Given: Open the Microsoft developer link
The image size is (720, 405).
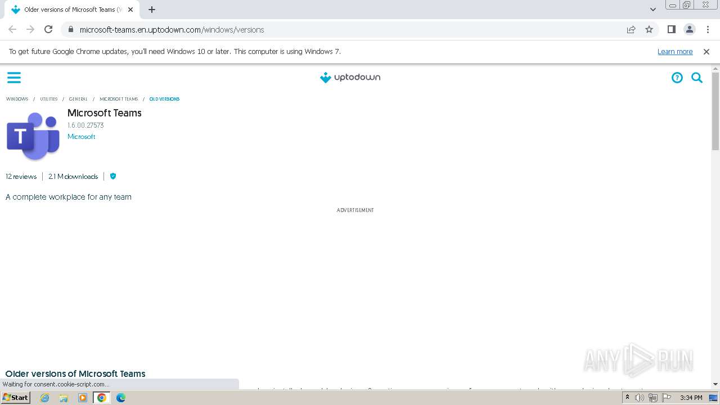Looking at the screenshot, I should pyautogui.click(x=82, y=137).
